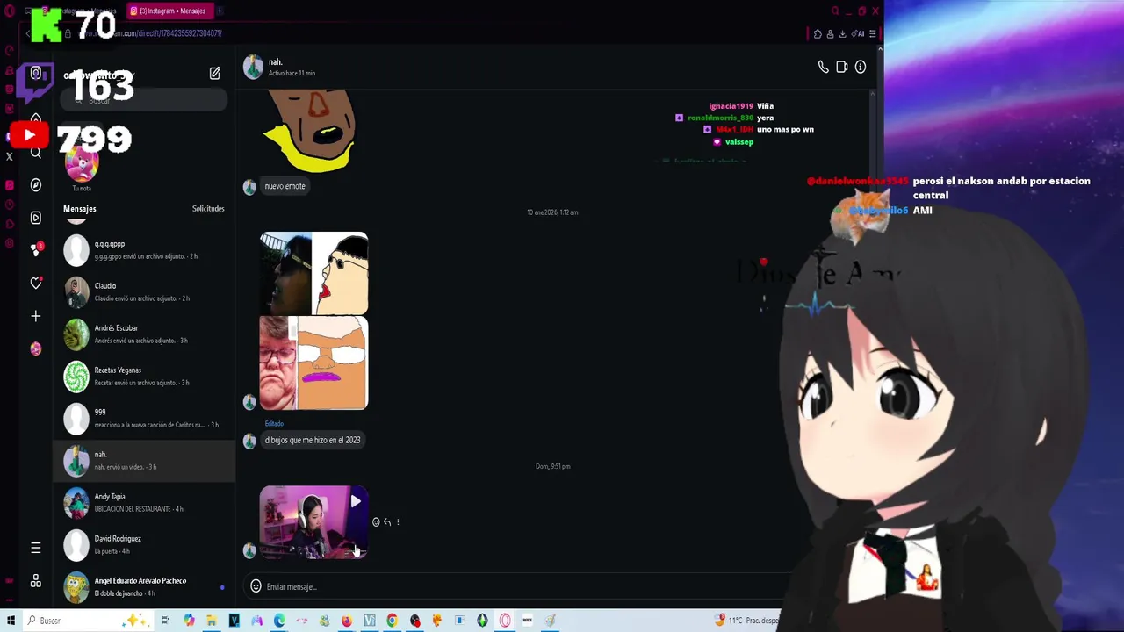The image size is (1124, 632).
Task: Open browser account profile icon
Action: pyautogui.click(x=830, y=34)
